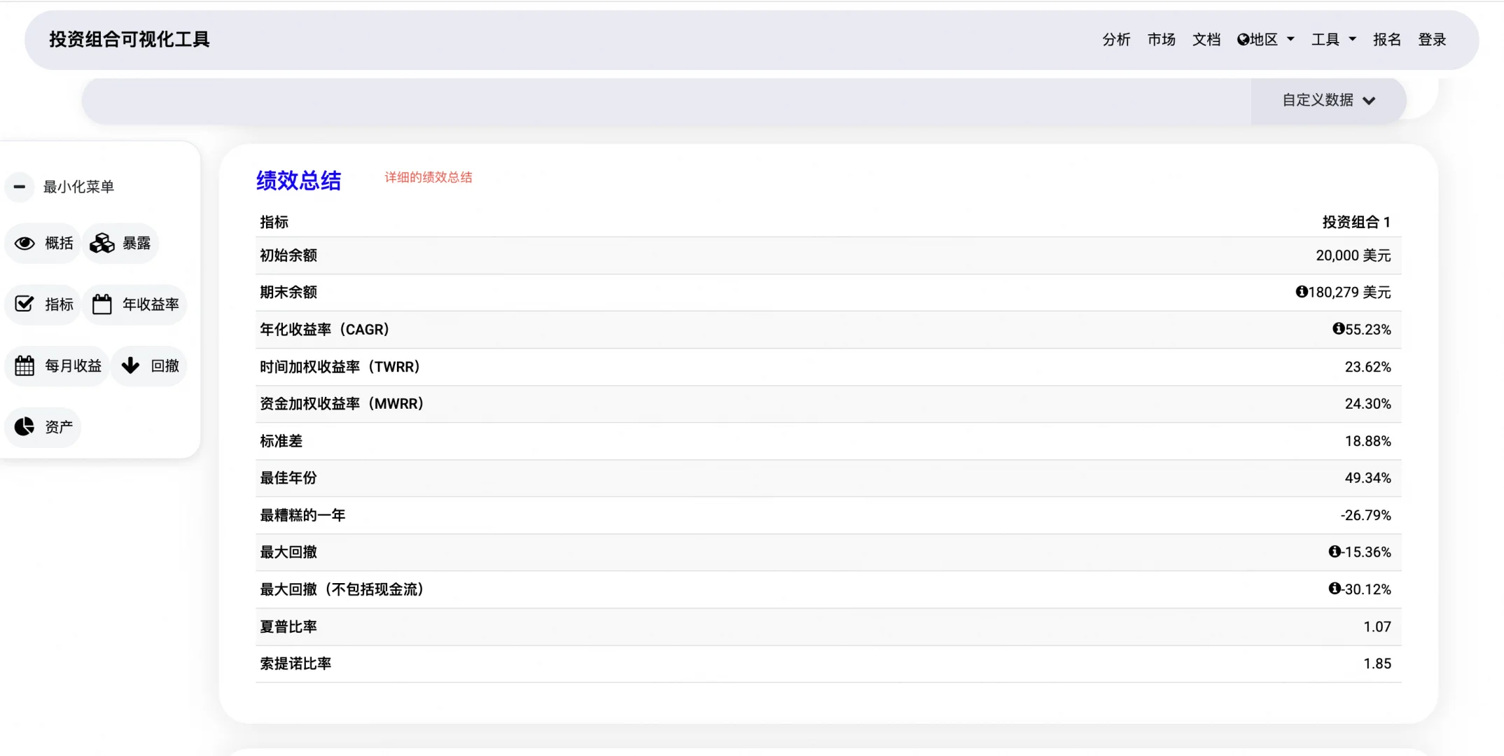Click the check-mark icon for 指标
The height and width of the screenshot is (756, 1504).
25,304
